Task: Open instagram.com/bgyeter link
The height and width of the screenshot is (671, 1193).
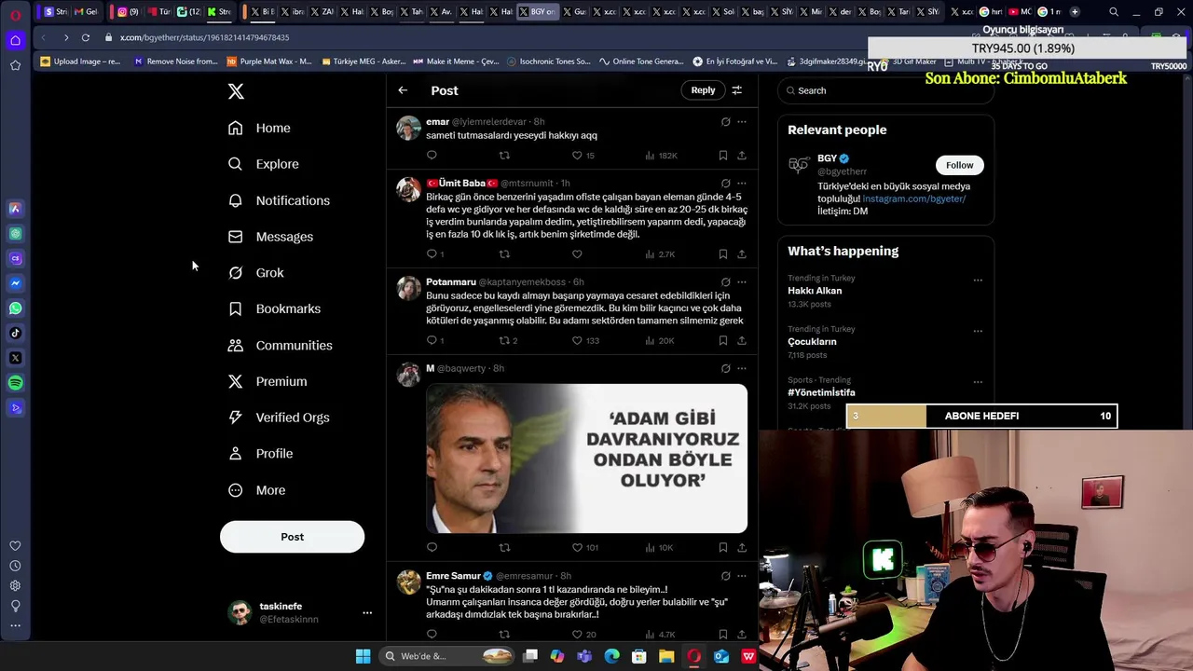Action: pos(914,199)
